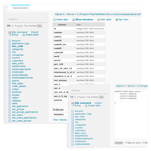Choose New item in table menu
Screen dimensions: 151x151
click(124, 20)
